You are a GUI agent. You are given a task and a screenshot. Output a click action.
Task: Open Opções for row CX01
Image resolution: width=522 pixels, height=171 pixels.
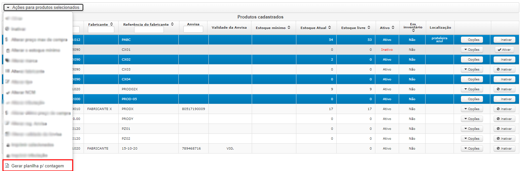pos(472,49)
